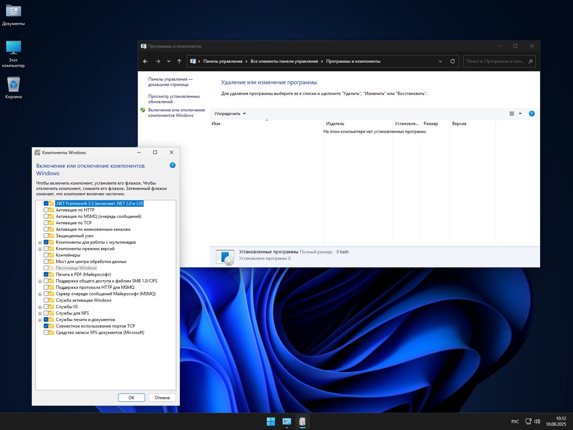
Task: Click Панель управления breadcrumb
Action: 223,61
